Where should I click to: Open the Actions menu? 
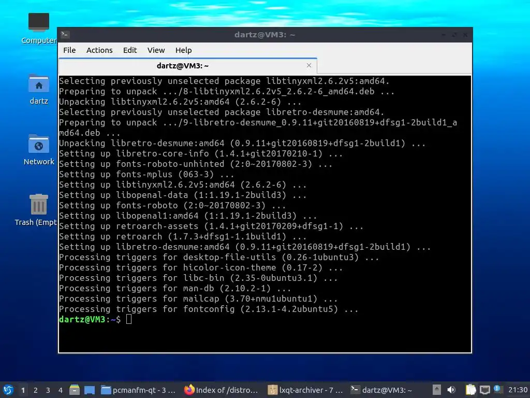pos(99,50)
